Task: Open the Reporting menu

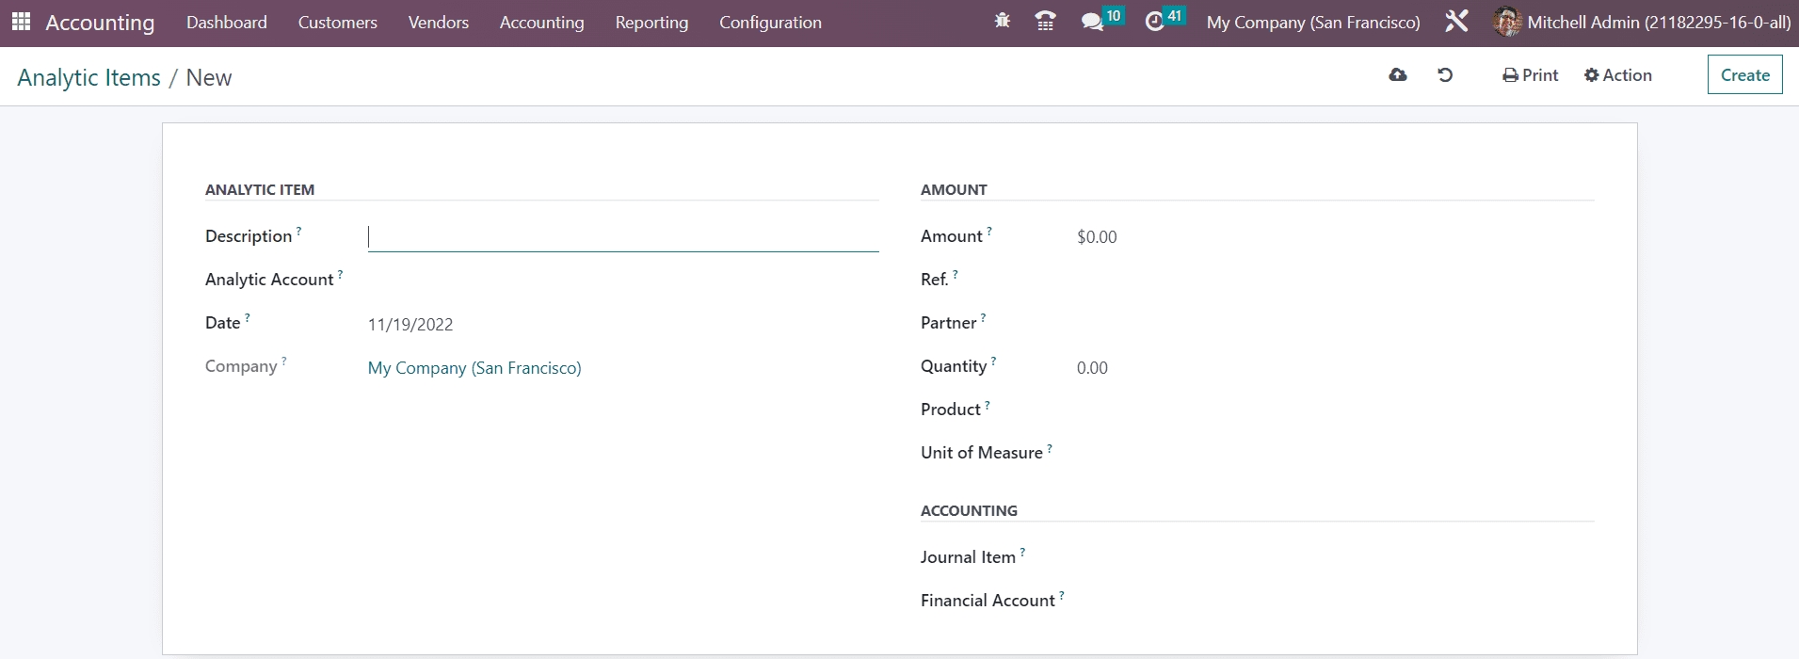Action: pyautogui.click(x=651, y=22)
